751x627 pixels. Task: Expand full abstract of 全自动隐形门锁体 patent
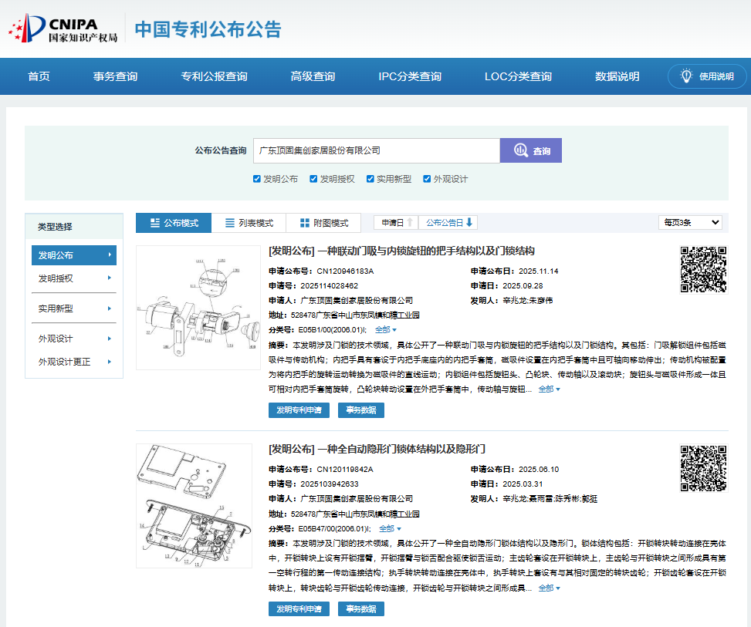pyautogui.click(x=549, y=588)
